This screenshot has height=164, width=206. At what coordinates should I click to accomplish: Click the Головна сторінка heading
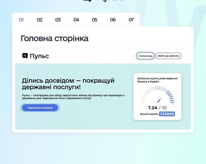click(x=54, y=39)
